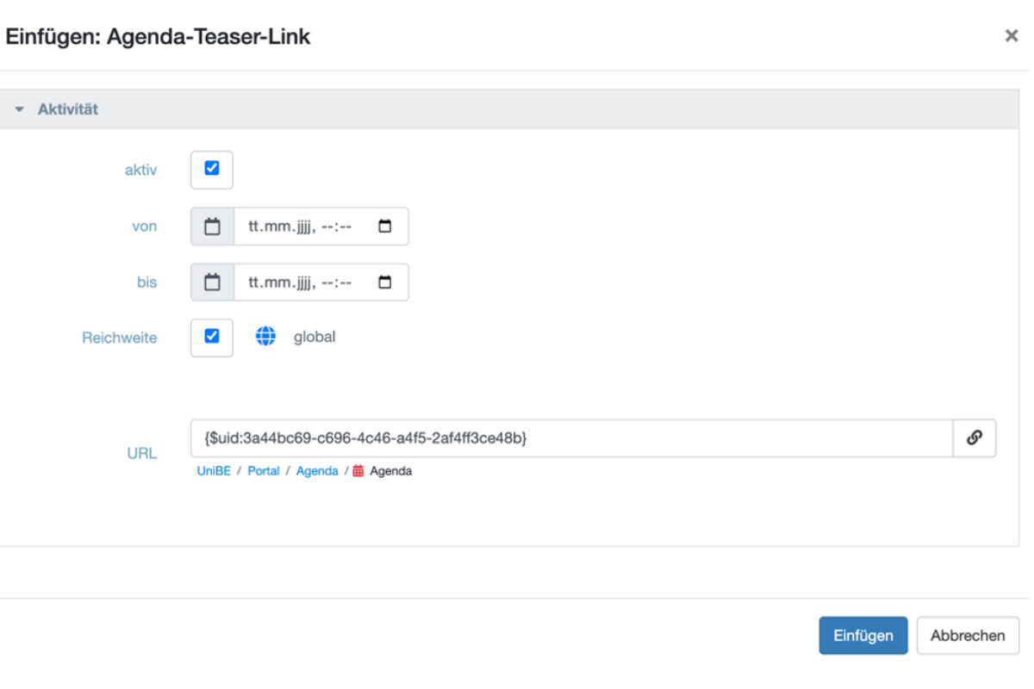Click the blue globe icon for global
Viewport: 1034px width, 689px height.
click(x=265, y=337)
